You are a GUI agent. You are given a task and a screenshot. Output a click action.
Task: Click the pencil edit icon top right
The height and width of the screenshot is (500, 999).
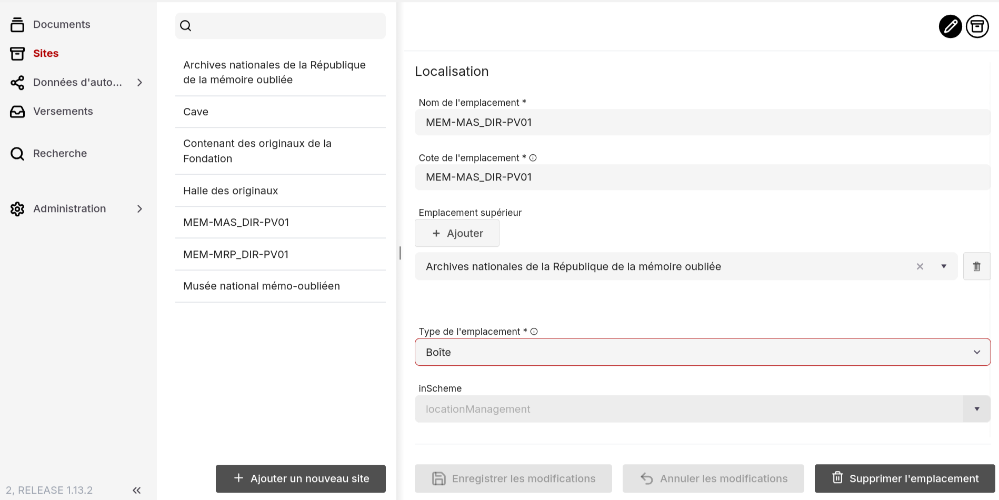coord(950,26)
